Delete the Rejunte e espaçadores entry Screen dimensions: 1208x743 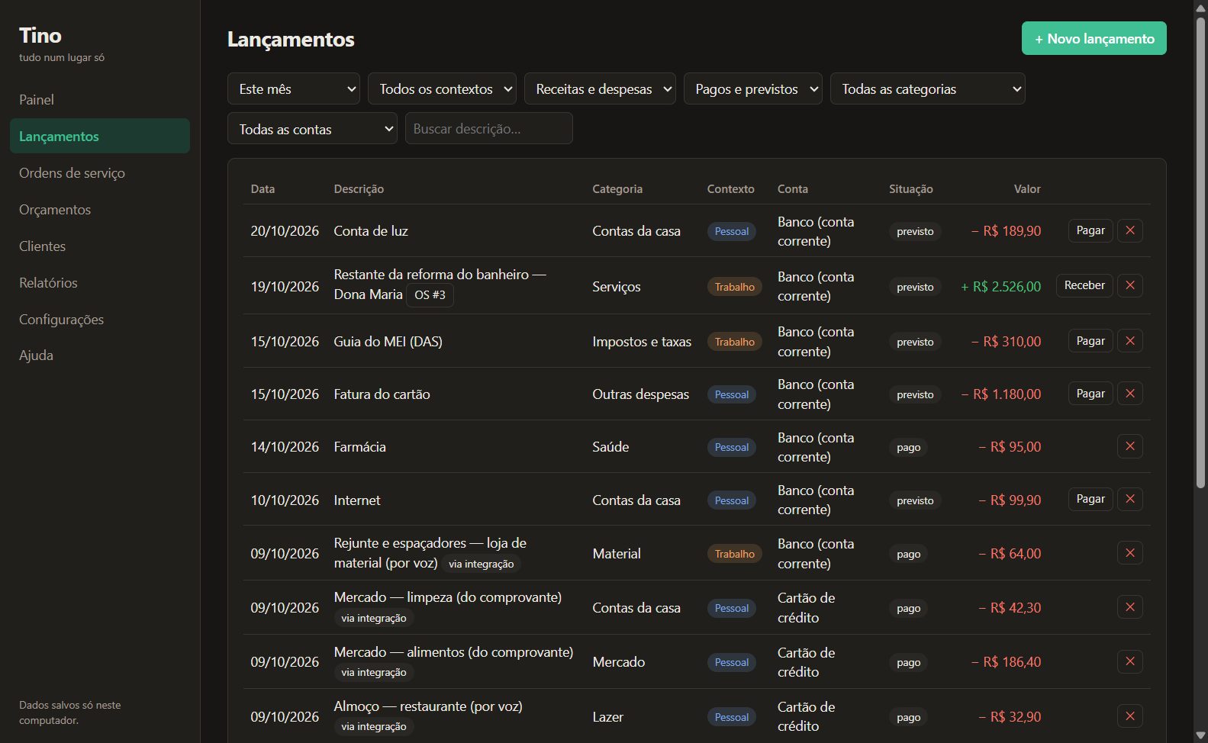[x=1129, y=553]
